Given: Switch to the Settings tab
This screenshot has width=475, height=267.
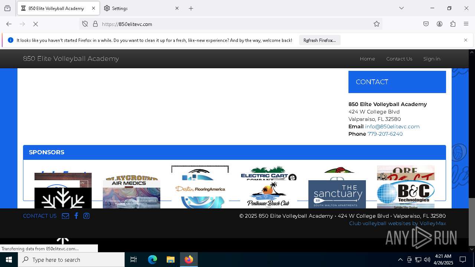Looking at the screenshot, I should tap(142, 8).
